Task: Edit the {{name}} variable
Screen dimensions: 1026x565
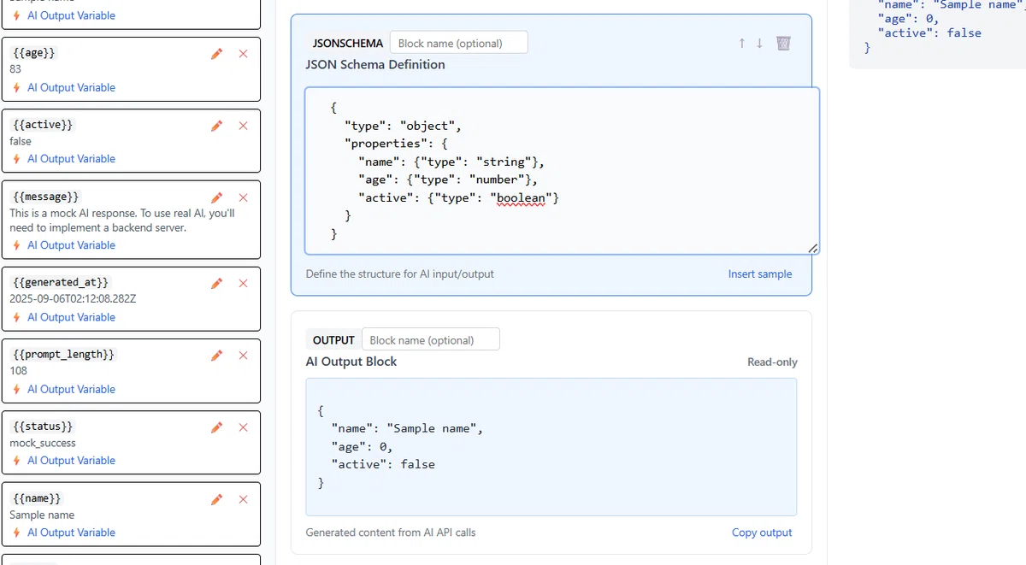Action: tap(217, 499)
